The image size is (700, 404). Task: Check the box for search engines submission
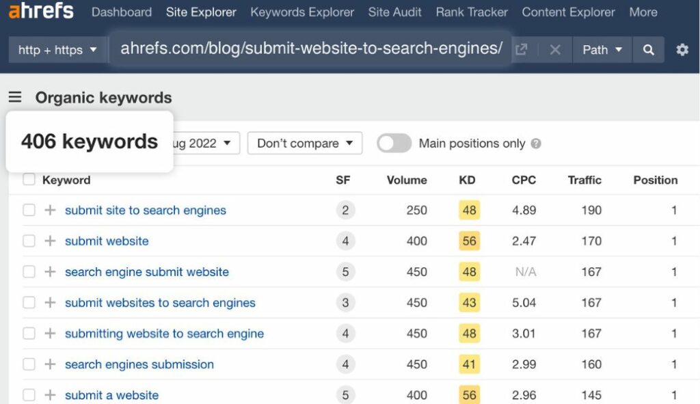coord(29,364)
